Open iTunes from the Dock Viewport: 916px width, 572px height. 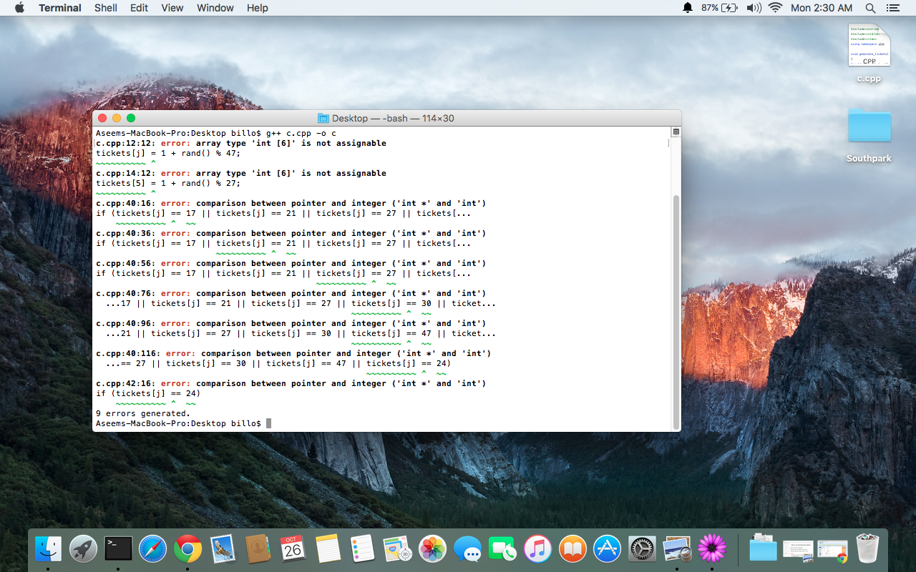[537, 549]
